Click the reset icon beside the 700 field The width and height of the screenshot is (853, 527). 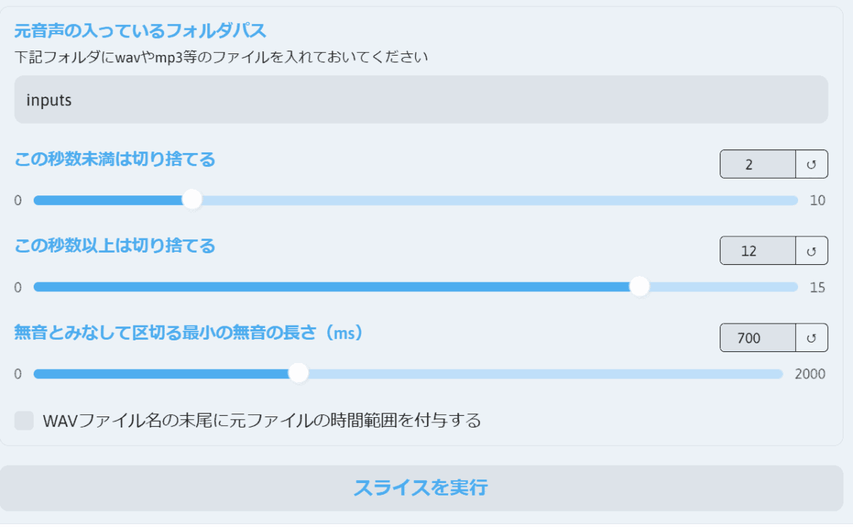[x=812, y=337]
